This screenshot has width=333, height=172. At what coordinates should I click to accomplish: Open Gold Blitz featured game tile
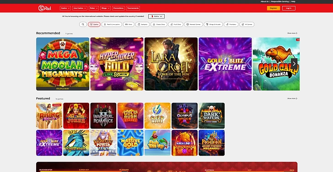tap(157, 116)
